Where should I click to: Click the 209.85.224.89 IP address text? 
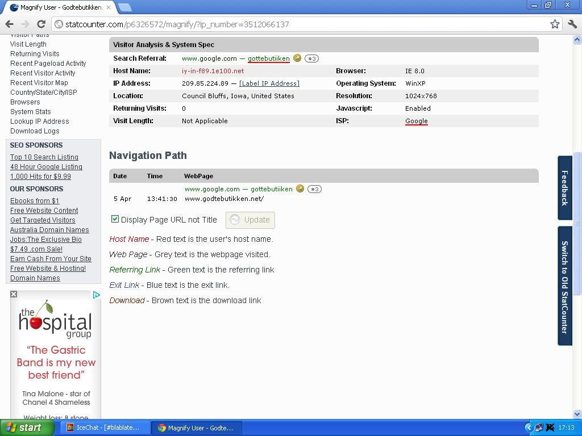coord(205,83)
